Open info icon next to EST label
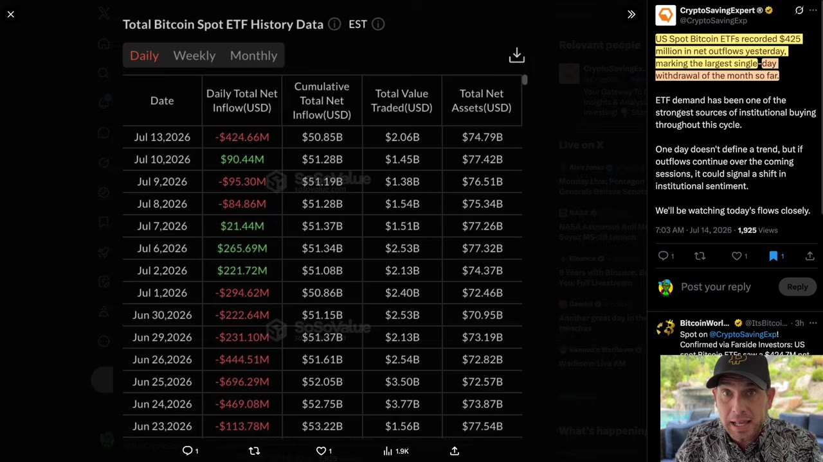Image resolution: width=823 pixels, height=462 pixels. click(x=378, y=24)
